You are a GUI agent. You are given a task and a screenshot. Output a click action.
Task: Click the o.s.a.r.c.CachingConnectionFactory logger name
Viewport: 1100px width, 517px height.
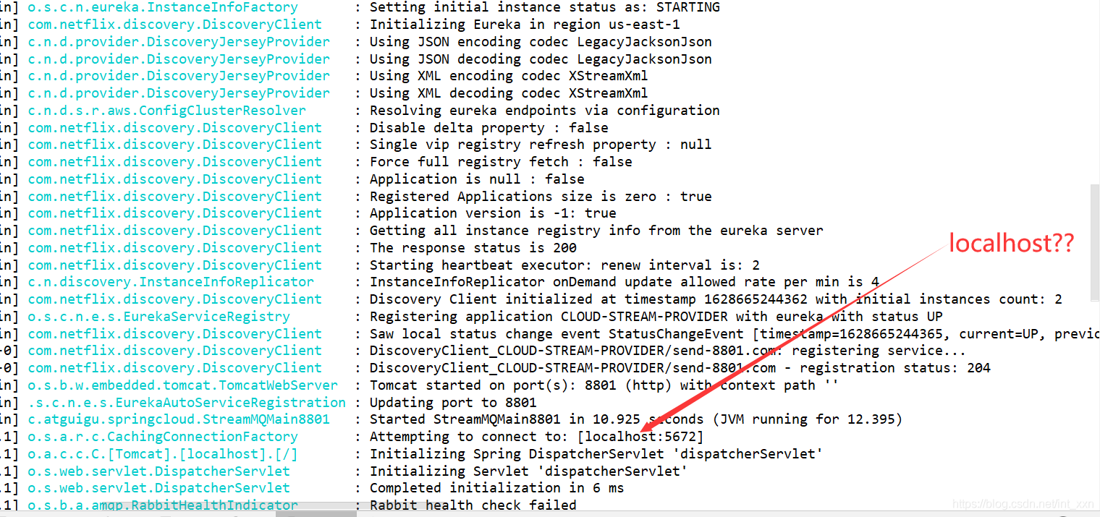(x=162, y=436)
